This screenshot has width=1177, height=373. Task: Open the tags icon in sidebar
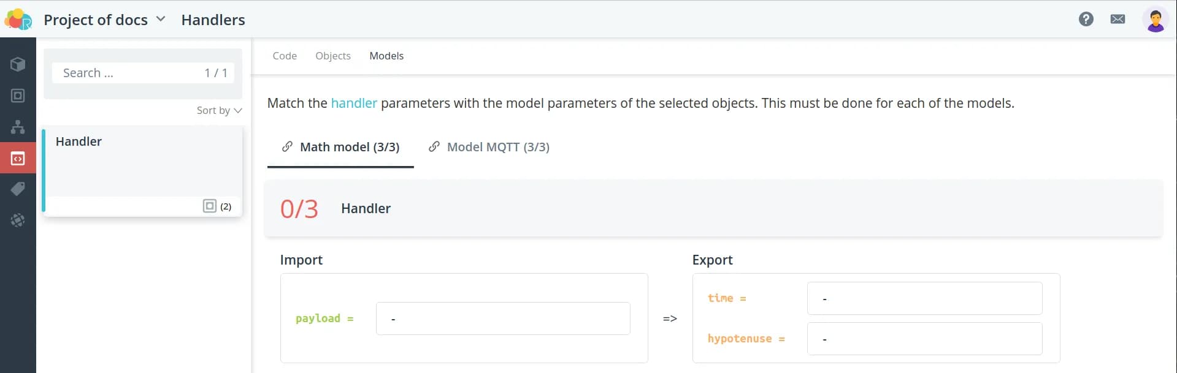[x=18, y=189]
